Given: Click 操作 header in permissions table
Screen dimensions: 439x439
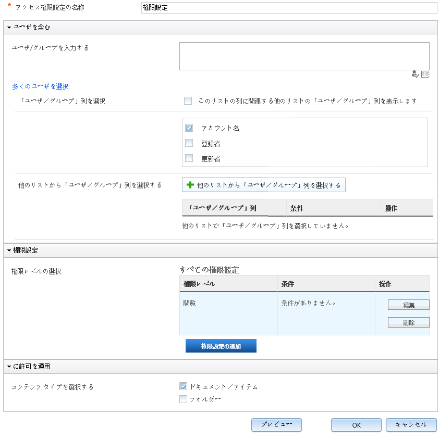Looking at the screenshot, I should click(x=403, y=284).
